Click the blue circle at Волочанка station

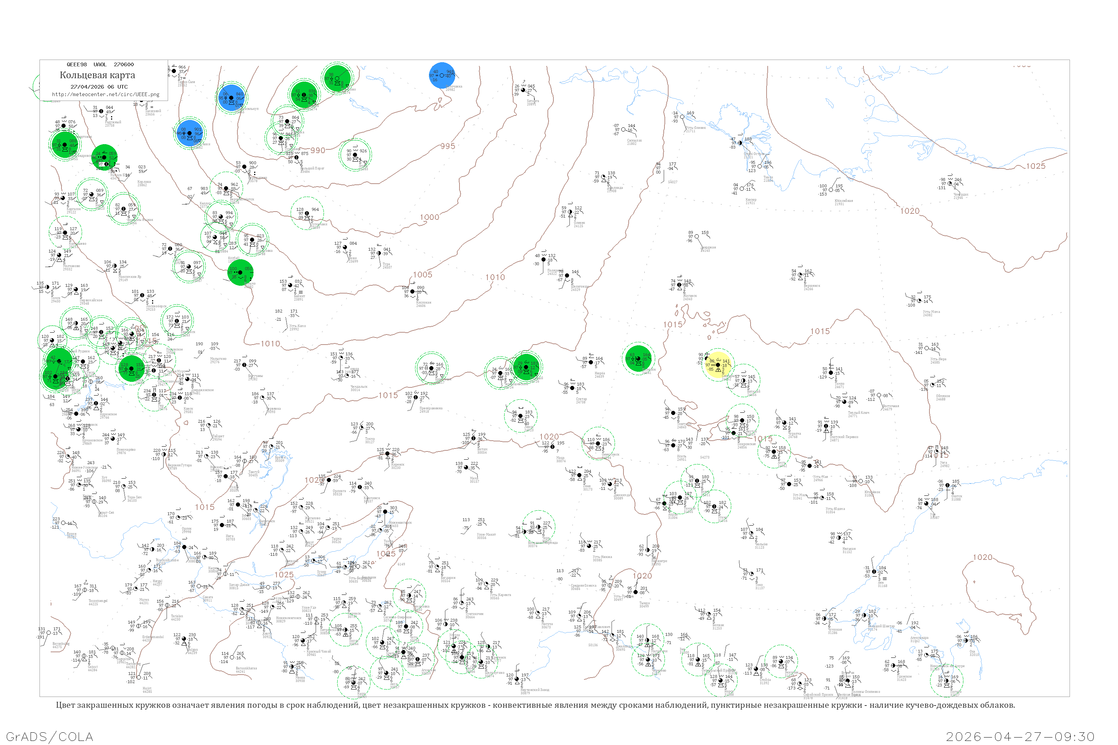click(x=442, y=76)
